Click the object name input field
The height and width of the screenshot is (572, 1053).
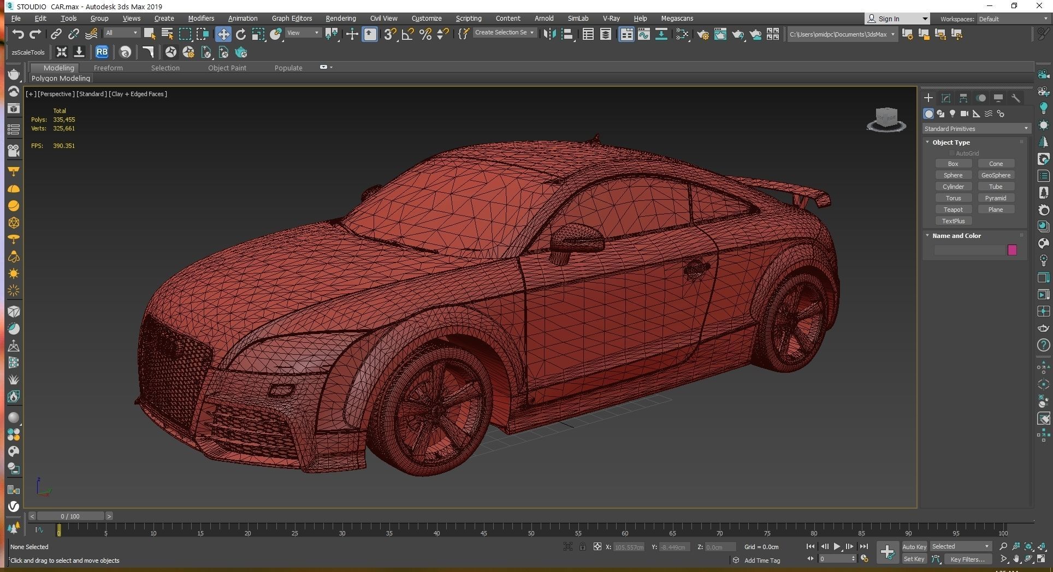point(969,250)
